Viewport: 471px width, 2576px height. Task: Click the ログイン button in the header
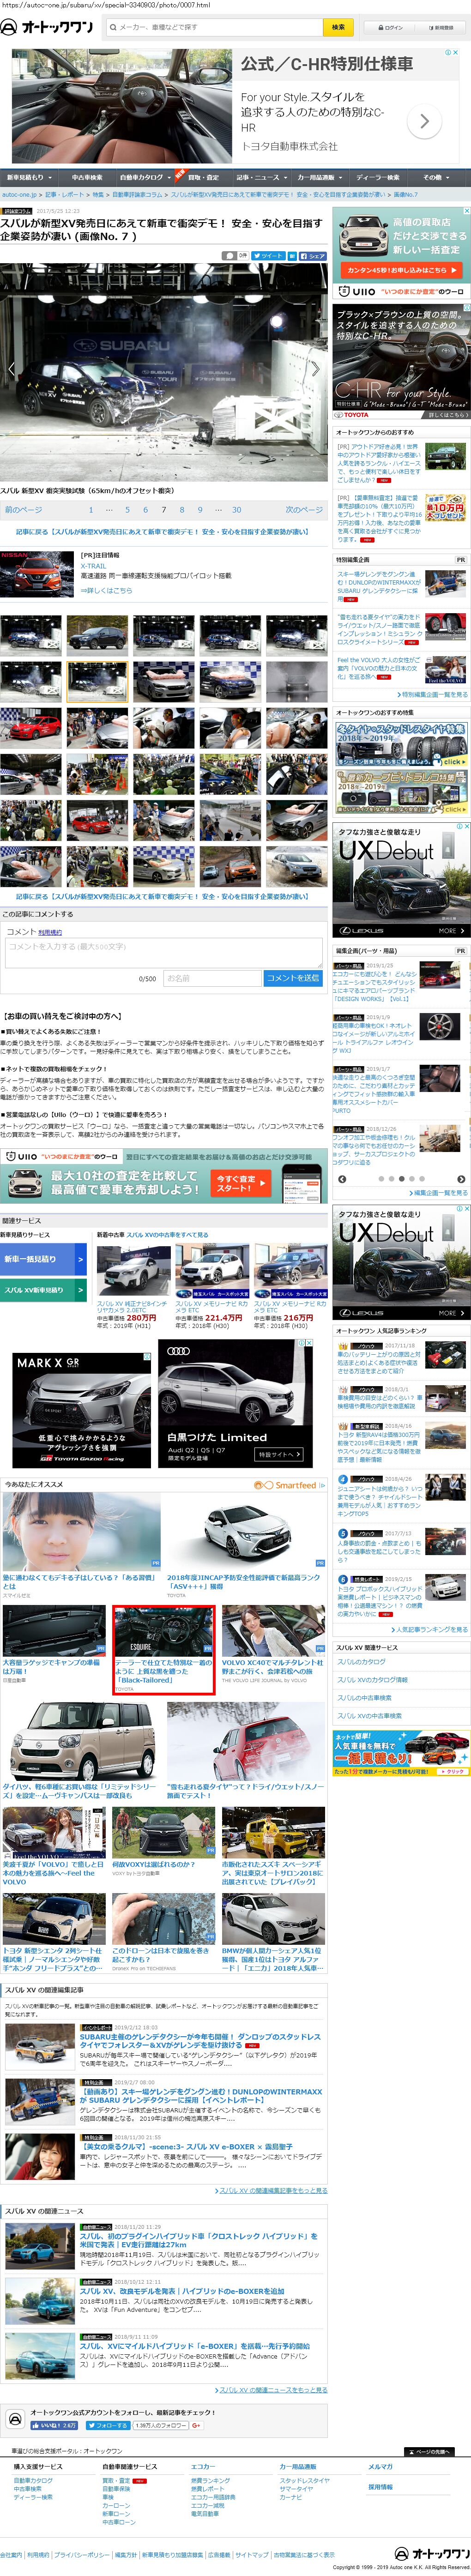(x=392, y=28)
